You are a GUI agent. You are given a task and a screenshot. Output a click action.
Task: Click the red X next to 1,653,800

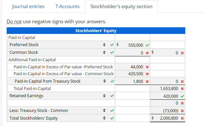(x=182, y=89)
